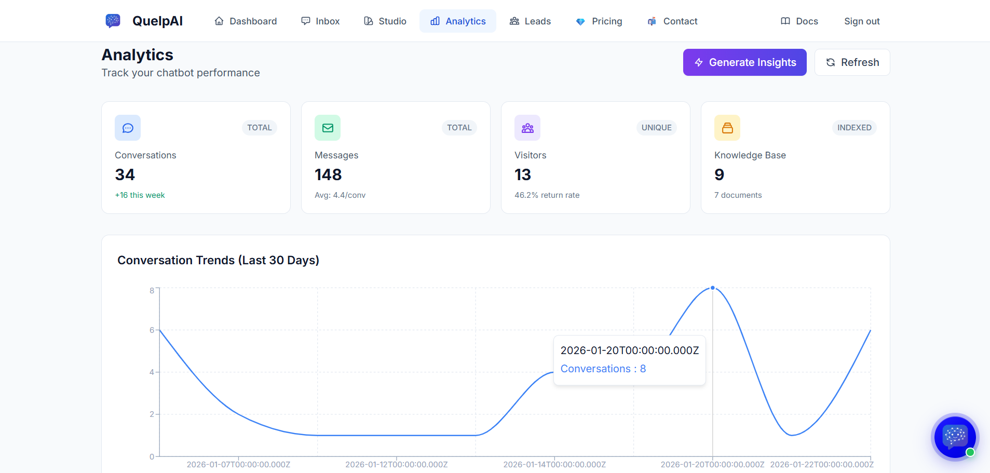The image size is (990, 473).
Task: Click the Inbox message icon
Action: point(306,21)
